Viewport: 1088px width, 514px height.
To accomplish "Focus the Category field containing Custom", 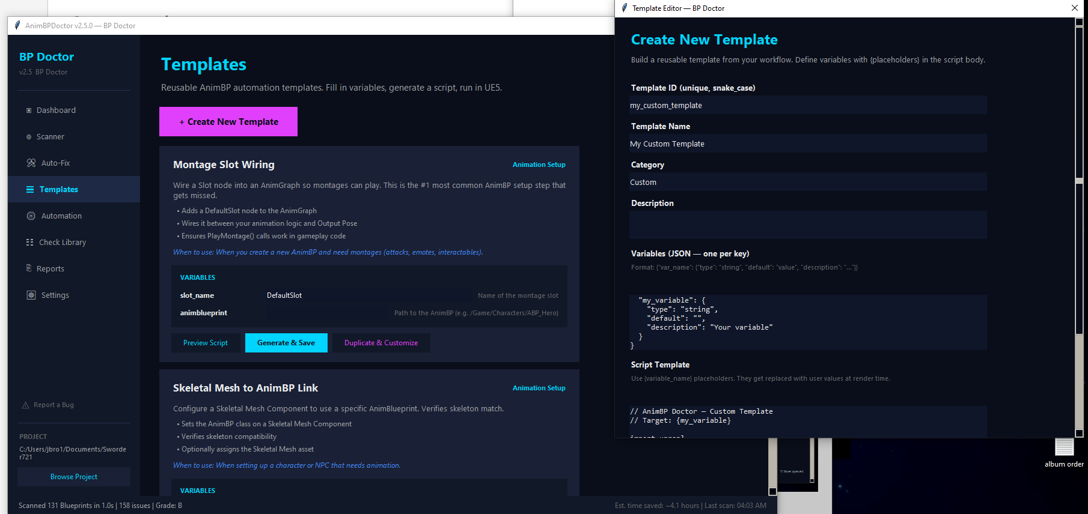I will [808, 182].
